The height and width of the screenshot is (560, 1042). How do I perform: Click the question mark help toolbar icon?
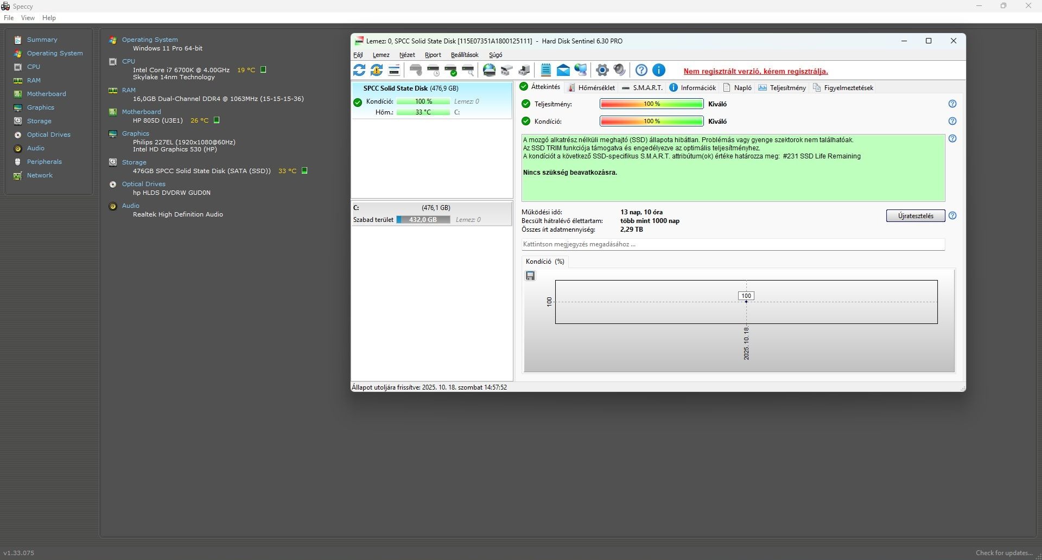point(641,70)
